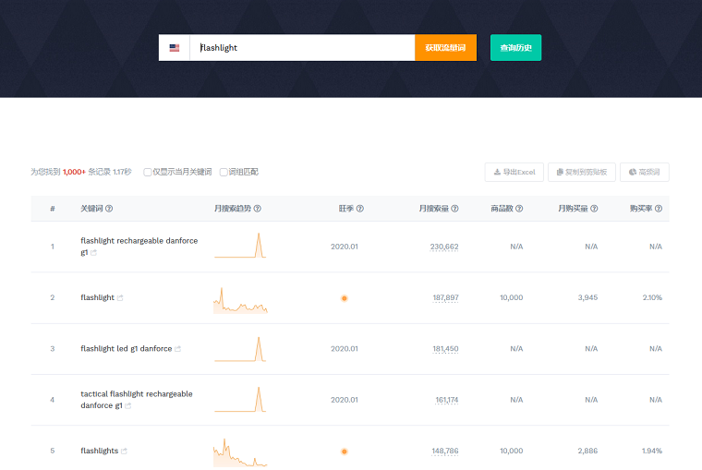Viewport: 702px width, 470px height.
Task: Click help icon next to 商品数 header
Action: tap(519, 209)
